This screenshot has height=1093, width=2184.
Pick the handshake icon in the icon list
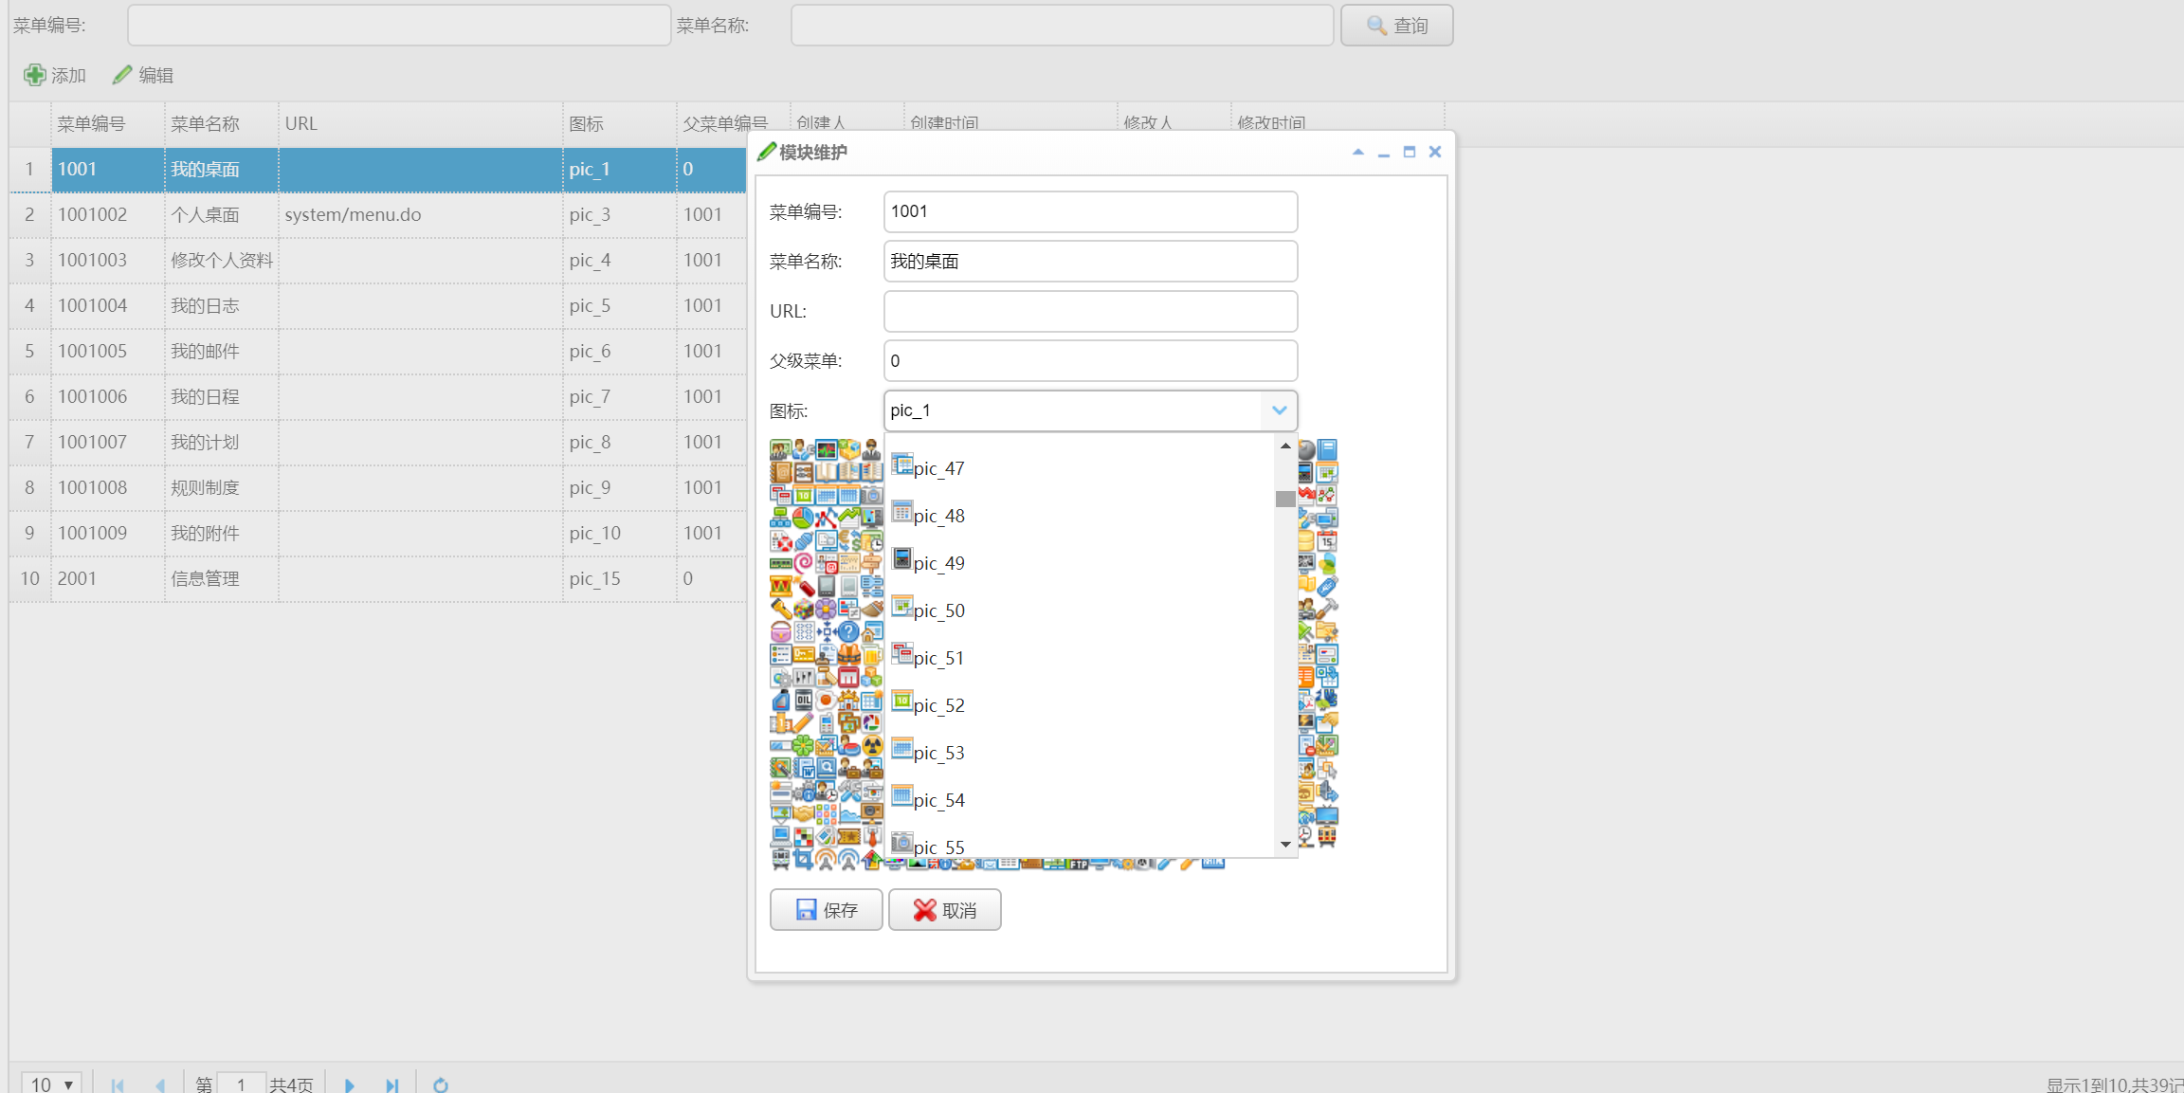coord(803,812)
